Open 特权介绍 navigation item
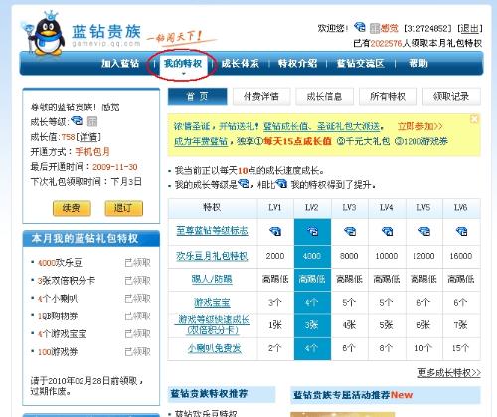 (297, 63)
